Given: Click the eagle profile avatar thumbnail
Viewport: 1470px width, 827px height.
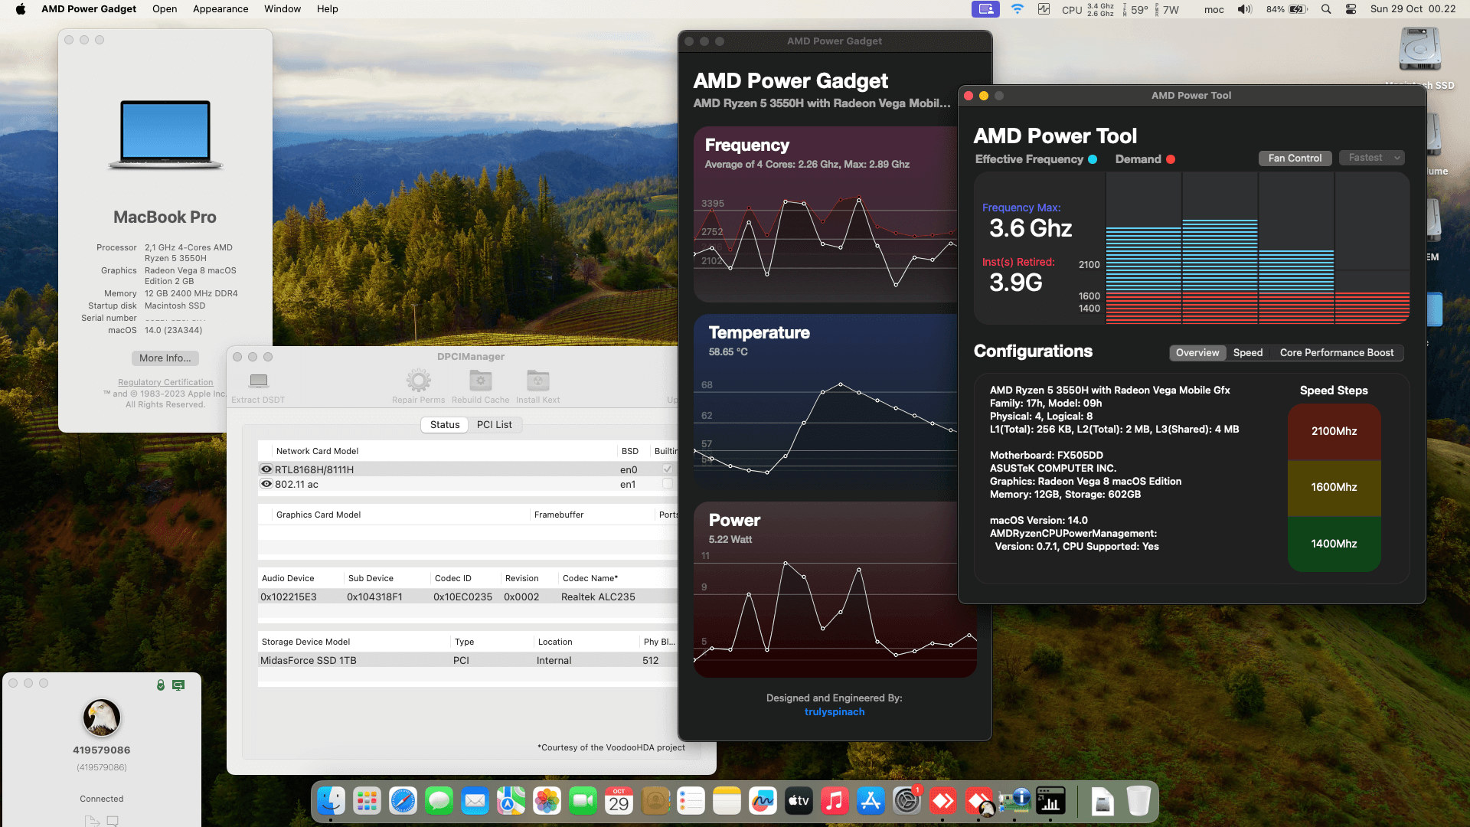Looking at the screenshot, I should [x=102, y=717].
